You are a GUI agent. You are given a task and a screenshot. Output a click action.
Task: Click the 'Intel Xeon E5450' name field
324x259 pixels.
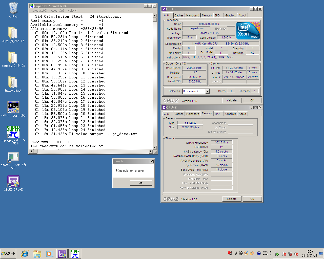(x=209, y=24)
